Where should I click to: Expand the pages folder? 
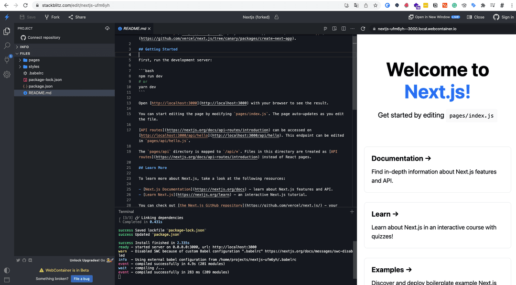[x=34, y=60]
